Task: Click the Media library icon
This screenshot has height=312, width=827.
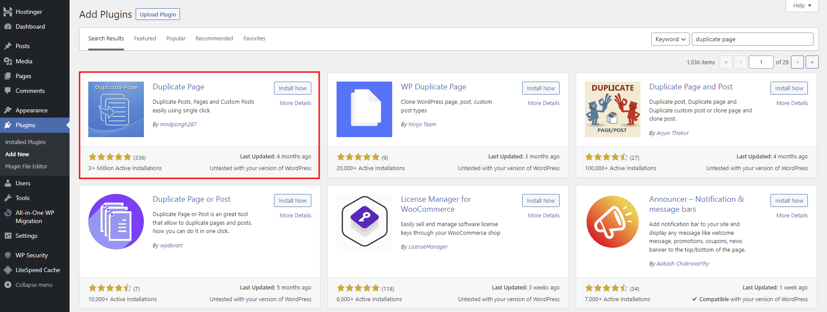Action: click(8, 61)
